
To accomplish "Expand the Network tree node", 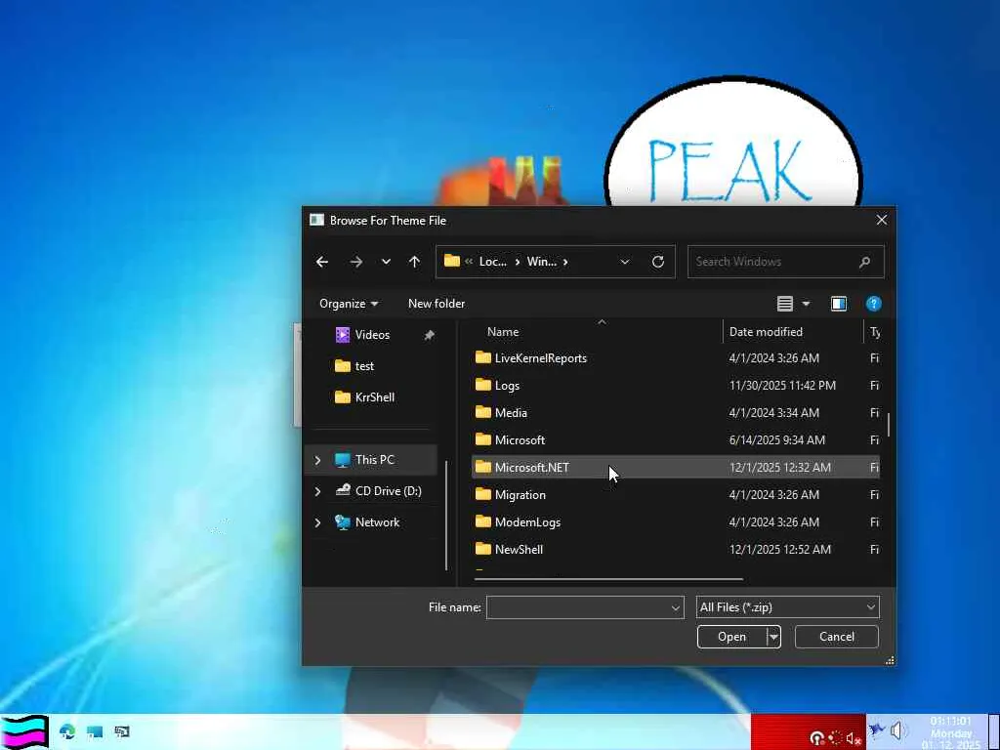I will click(317, 522).
